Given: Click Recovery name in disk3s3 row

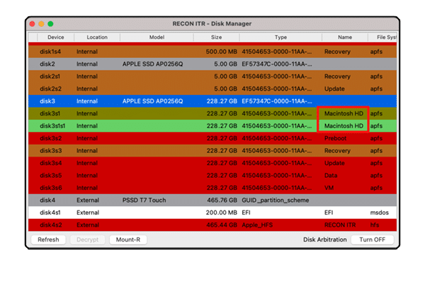Looking at the screenshot, I should click(x=337, y=151).
